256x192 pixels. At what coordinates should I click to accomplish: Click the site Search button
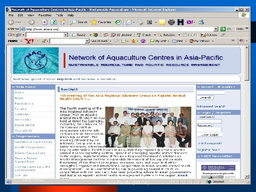206,97
